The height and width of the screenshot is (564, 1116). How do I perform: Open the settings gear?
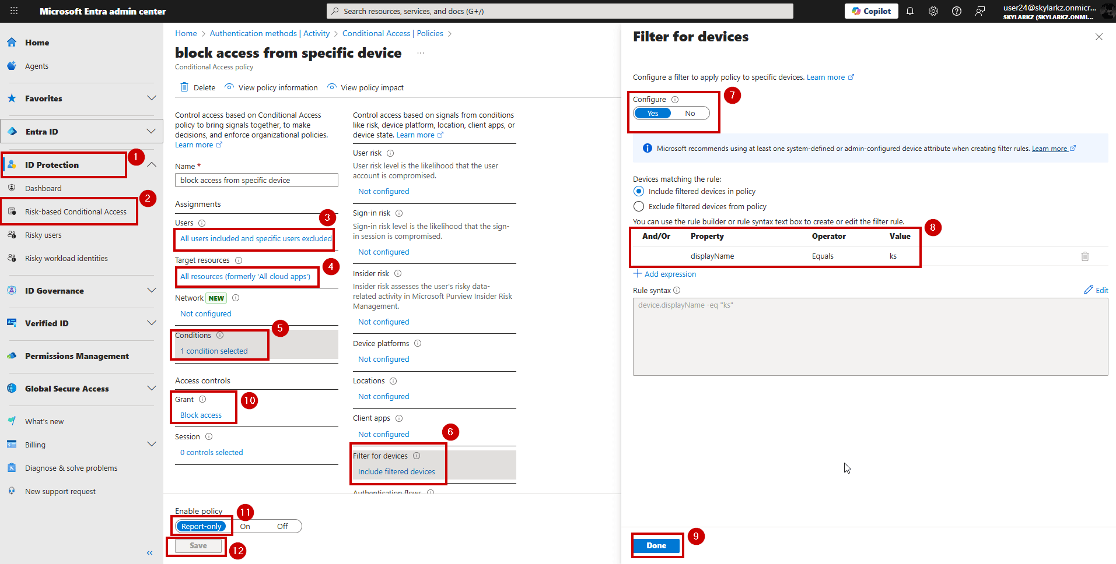[933, 10]
